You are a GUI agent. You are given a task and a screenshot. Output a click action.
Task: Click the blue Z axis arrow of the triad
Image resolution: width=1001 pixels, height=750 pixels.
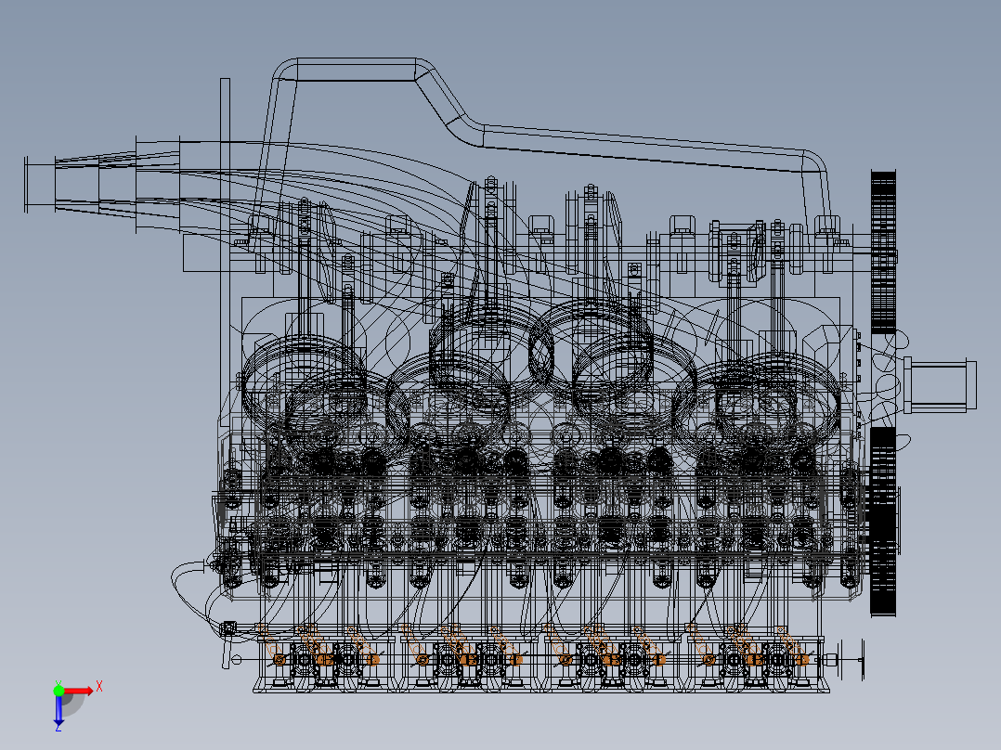click(58, 713)
